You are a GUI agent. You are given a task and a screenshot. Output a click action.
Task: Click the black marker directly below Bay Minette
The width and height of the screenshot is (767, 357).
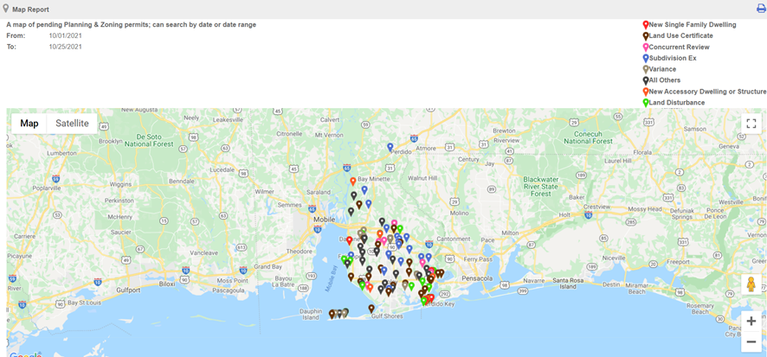click(354, 196)
